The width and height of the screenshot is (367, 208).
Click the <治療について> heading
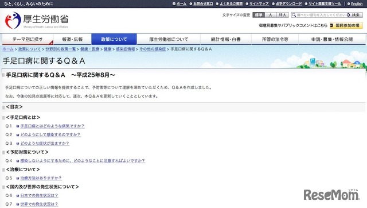[23, 170]
